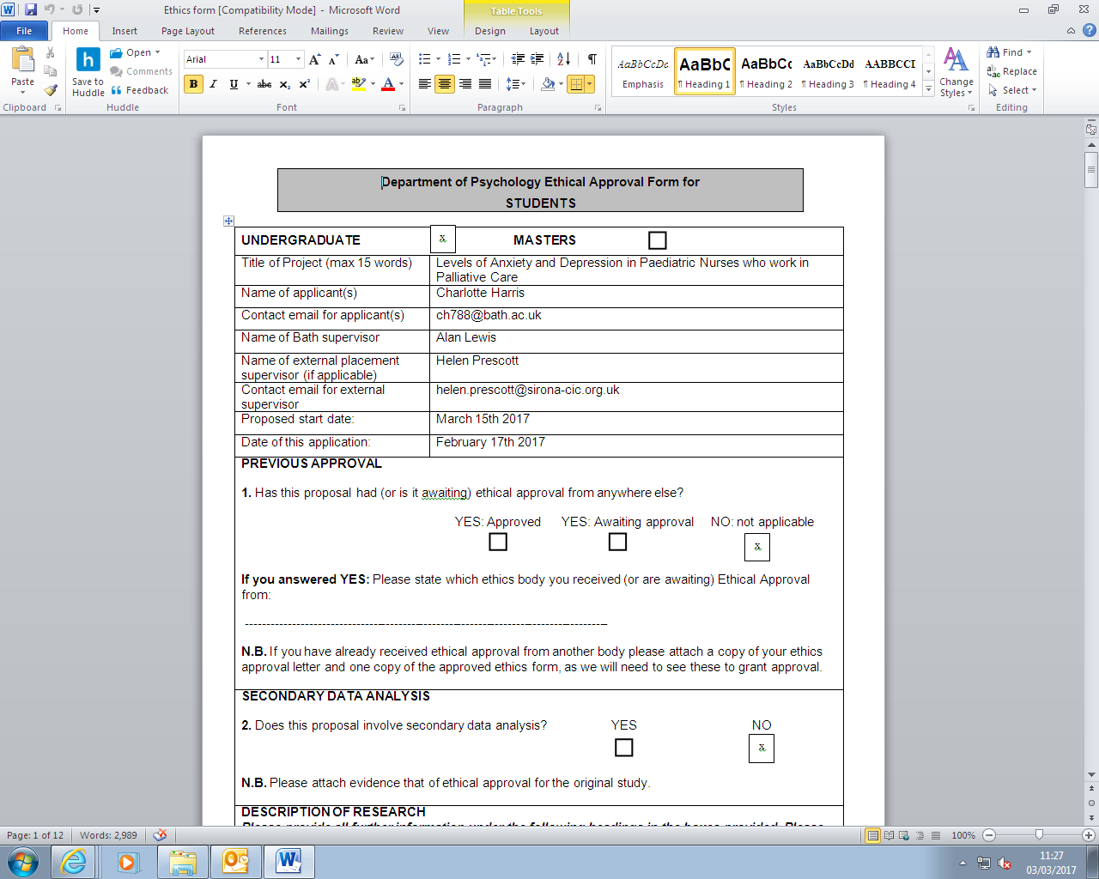The image size is (1099, 879).
Task: Uncheck the UNDERGRADUATE checkbox
Action: click(x=443, y=239)
